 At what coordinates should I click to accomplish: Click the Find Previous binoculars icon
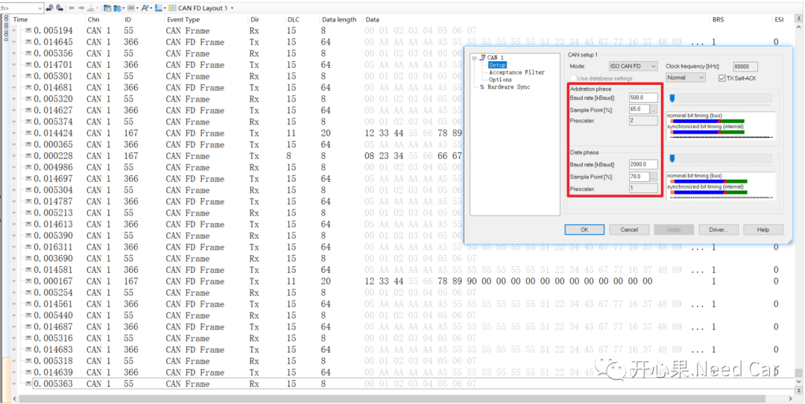tap(50, 7)
